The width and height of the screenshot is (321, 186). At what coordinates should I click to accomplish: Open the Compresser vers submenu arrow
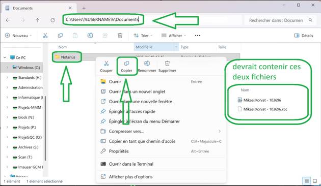point(220,131)
